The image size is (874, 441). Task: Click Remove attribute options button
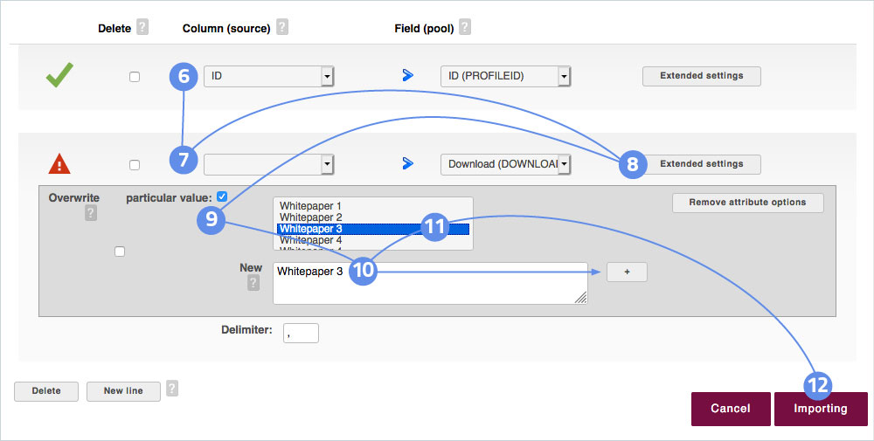747,203
